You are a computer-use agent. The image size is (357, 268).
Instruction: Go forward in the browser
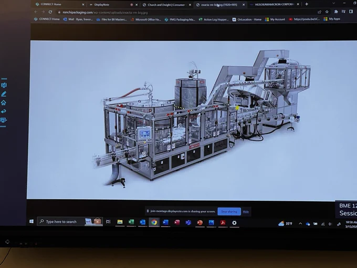43,12
